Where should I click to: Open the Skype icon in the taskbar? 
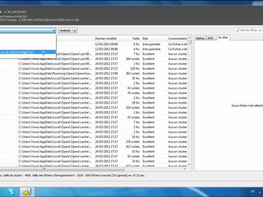click(x=11, y=192)
